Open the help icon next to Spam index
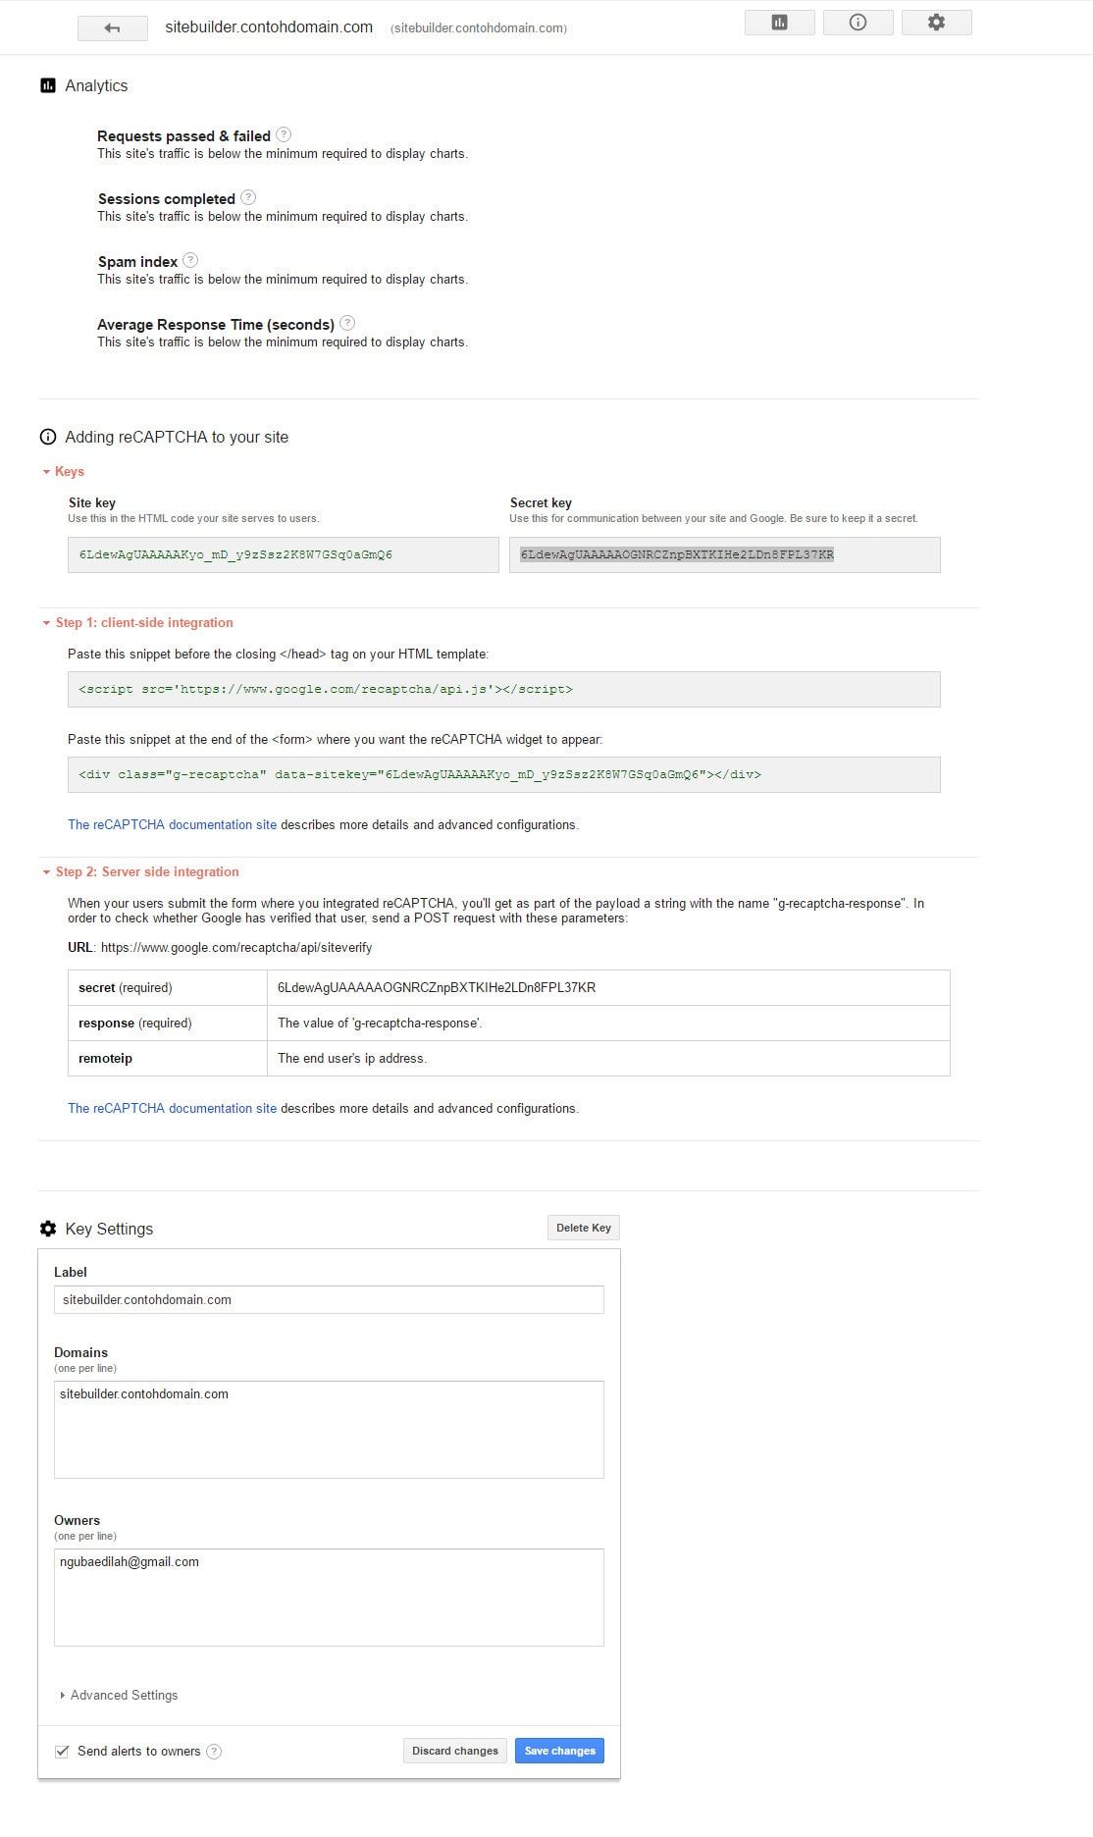Image resolution: width=1093 pixels, height=1837 pixels. [190, 260]
